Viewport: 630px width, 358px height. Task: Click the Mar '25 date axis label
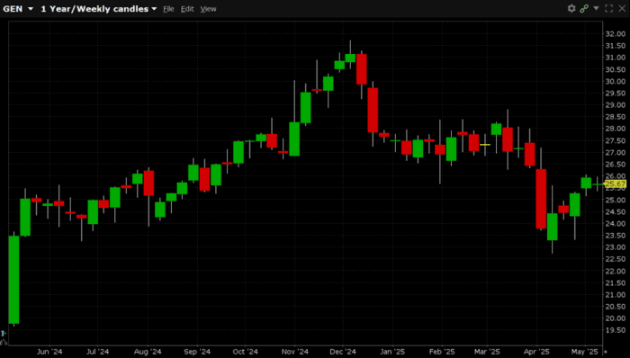487,352
